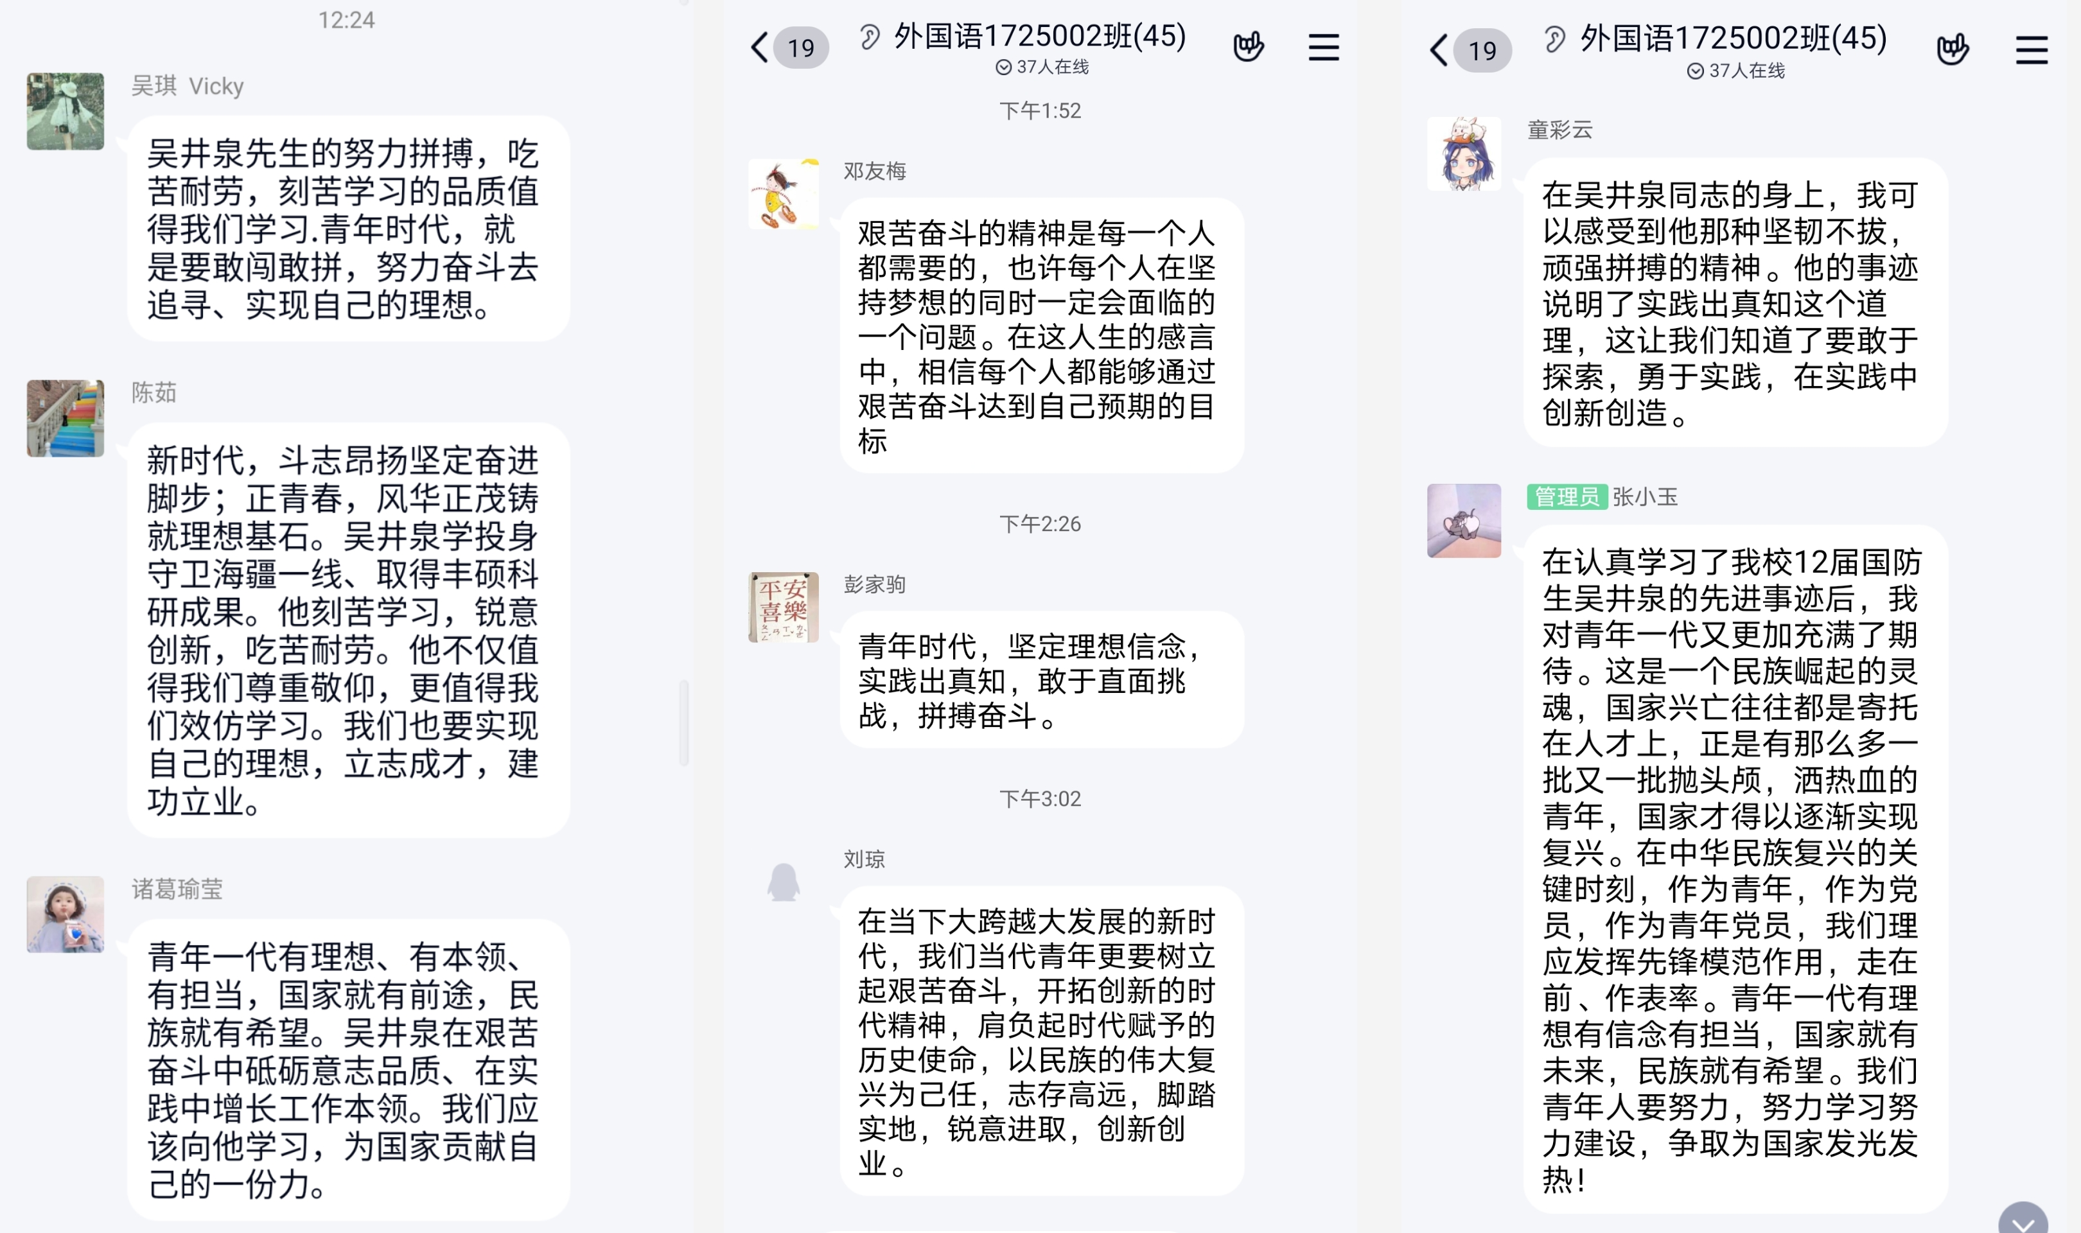Tap the scroll-to-bottom chevron button
The height and width of the screenshot is (1233, 2081).
click(x=2023, y=1223)
